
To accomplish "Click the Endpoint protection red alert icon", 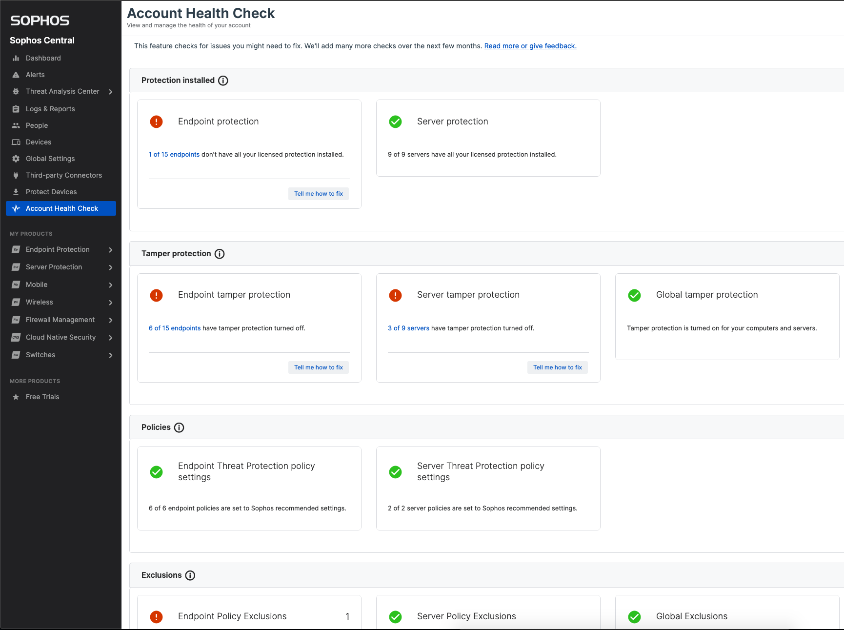I will [156, 122].
